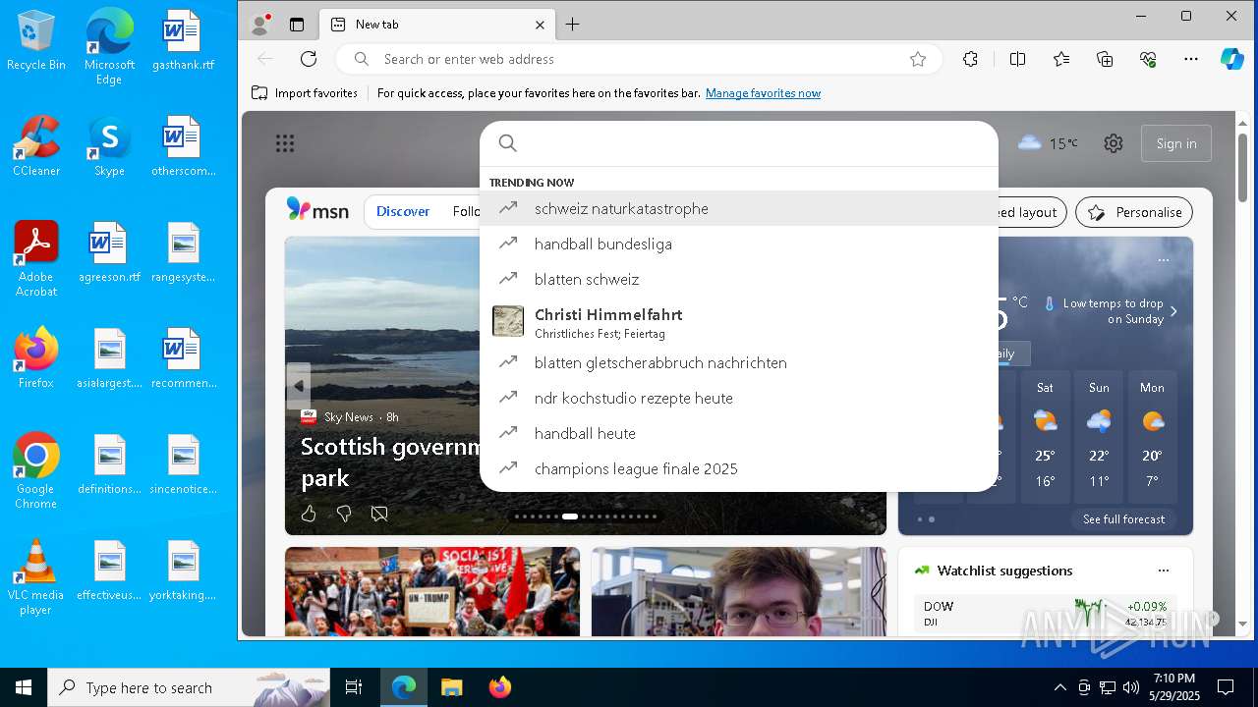Hide this story icon
This screenshot has width=1258, height=707.
[x=379, y=514]
